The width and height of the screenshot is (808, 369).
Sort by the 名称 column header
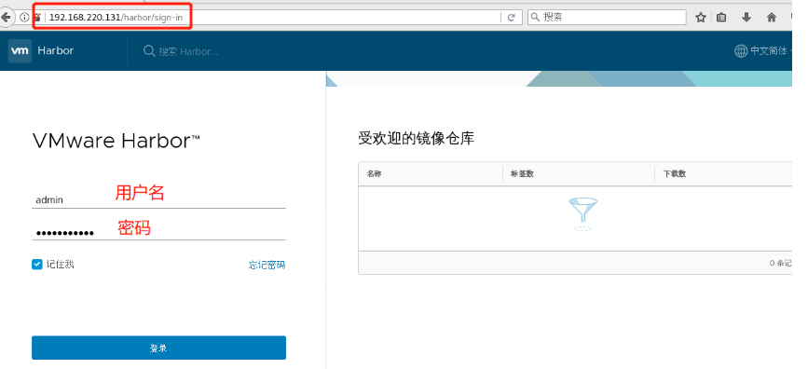click(x=374, y=173)
